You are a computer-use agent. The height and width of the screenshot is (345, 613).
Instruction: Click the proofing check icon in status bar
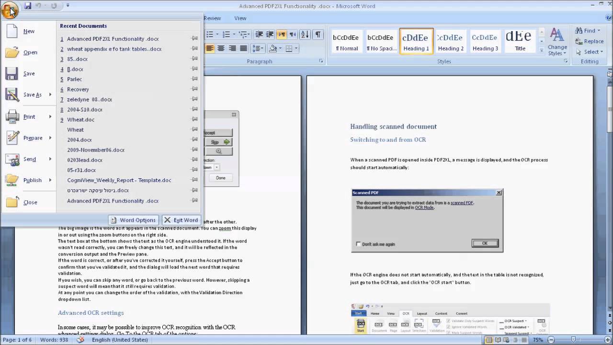click(80, 340)
